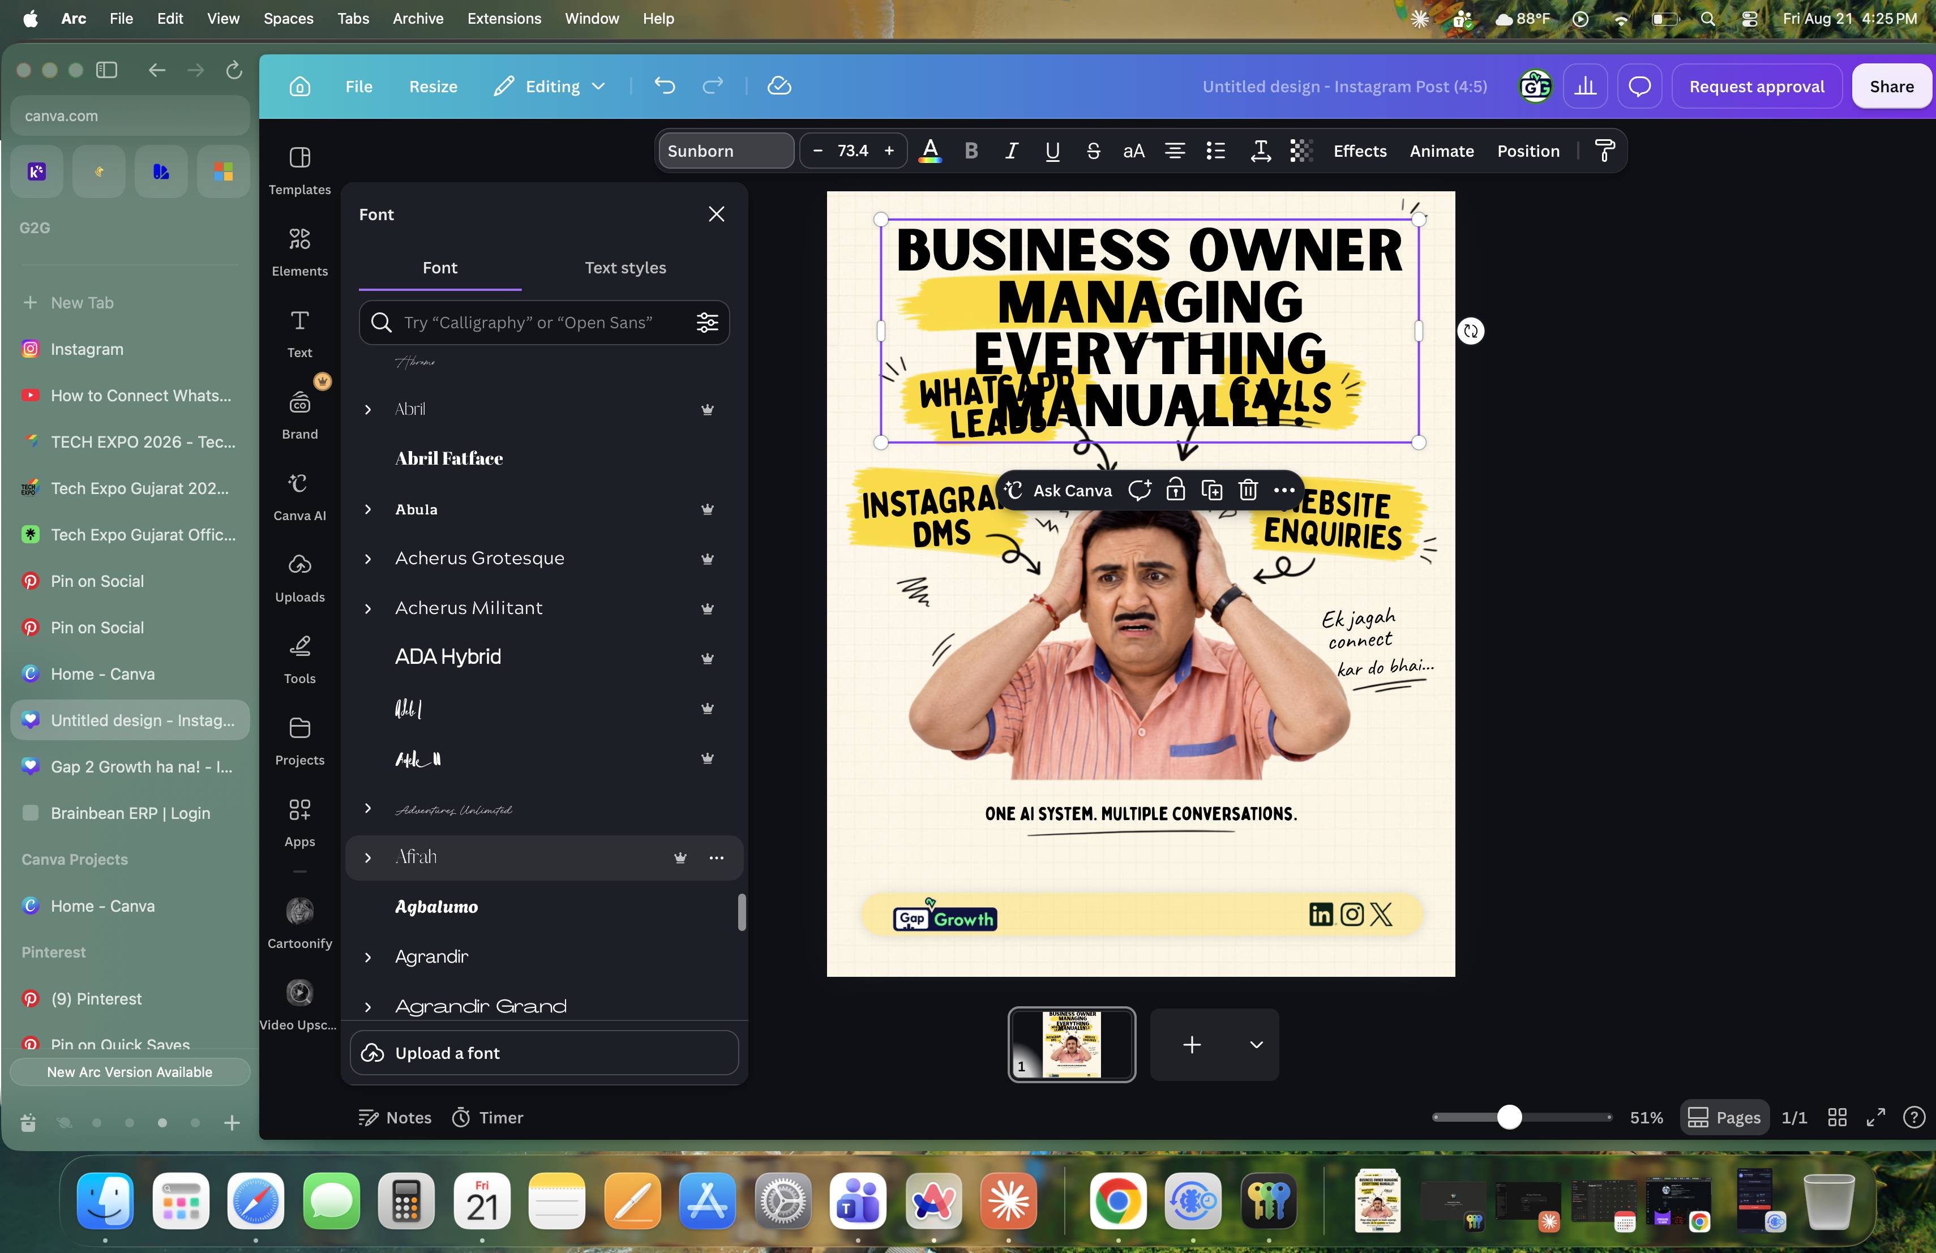Open the Elements panel in sidebar
Image resolution: width=1936 pixels, height=1253 pixels.
coord(299,252)
